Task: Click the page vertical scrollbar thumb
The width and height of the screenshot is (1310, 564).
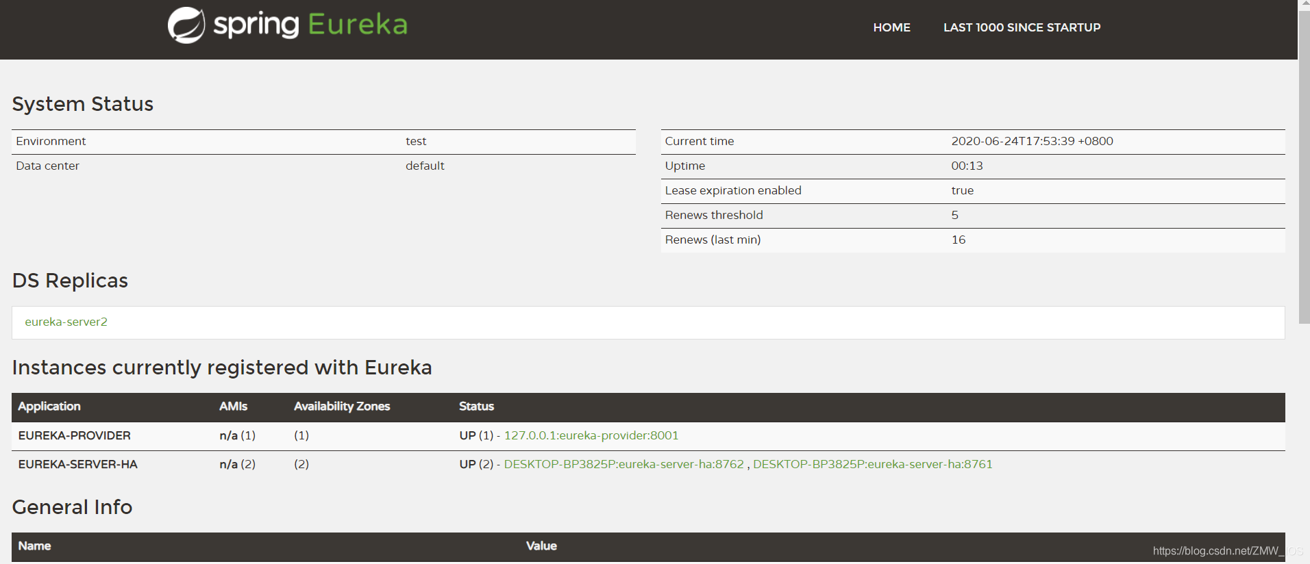Action: (x=1304, y=166)
